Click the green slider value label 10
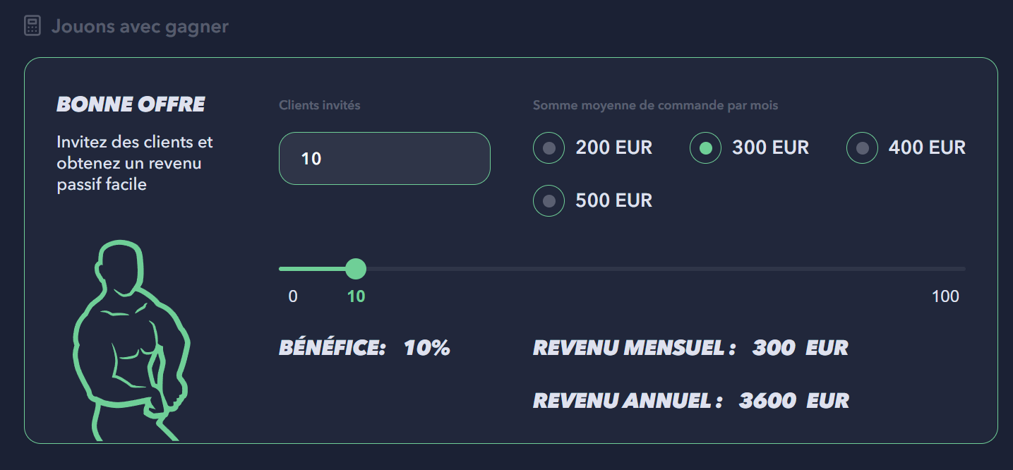This screenshot has height=470, width=1013. [x=356, y=296]
